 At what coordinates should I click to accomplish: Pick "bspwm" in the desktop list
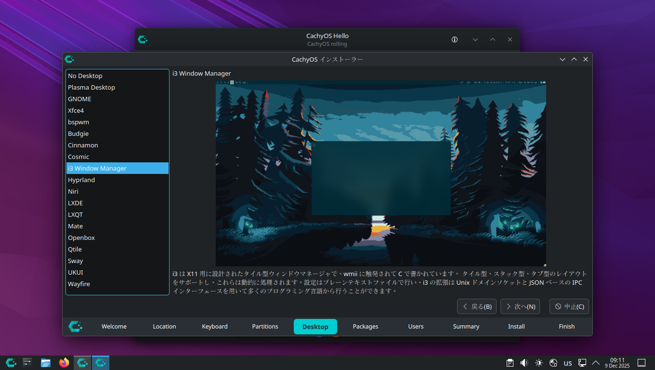click(x=118, y=122)
